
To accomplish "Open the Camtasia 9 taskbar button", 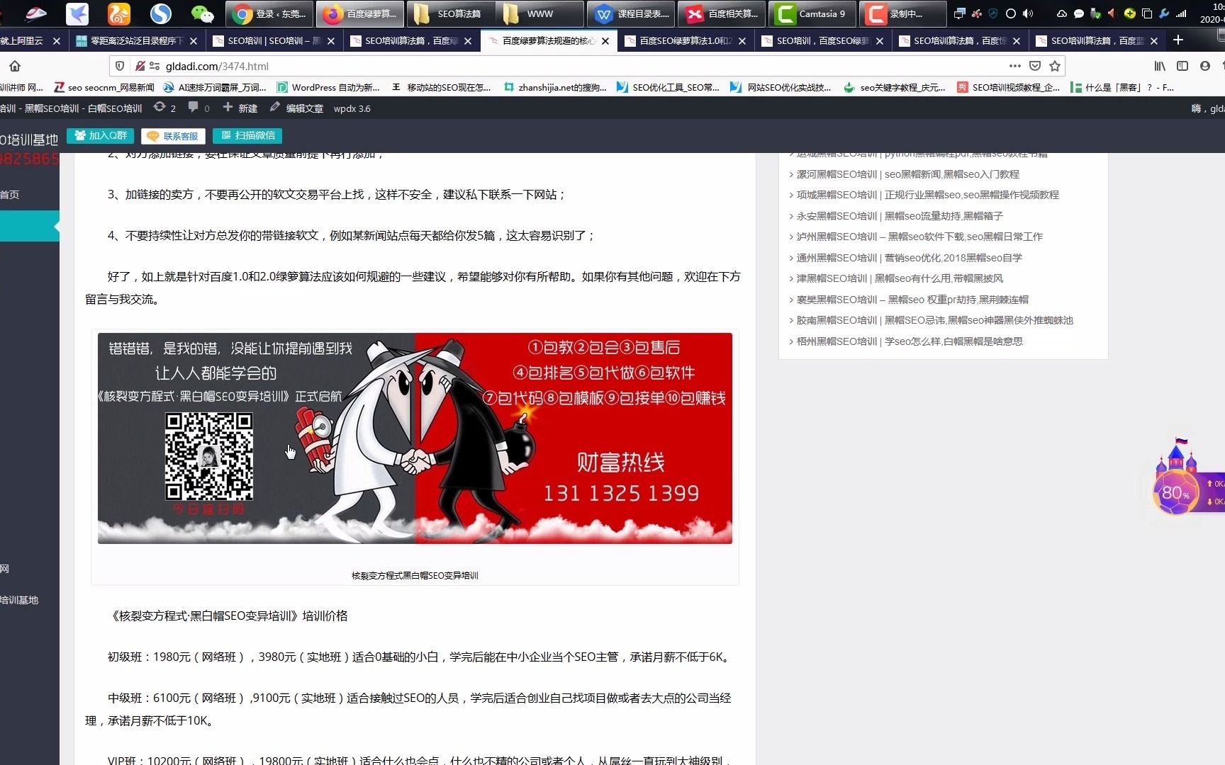I will click(812, 13).
